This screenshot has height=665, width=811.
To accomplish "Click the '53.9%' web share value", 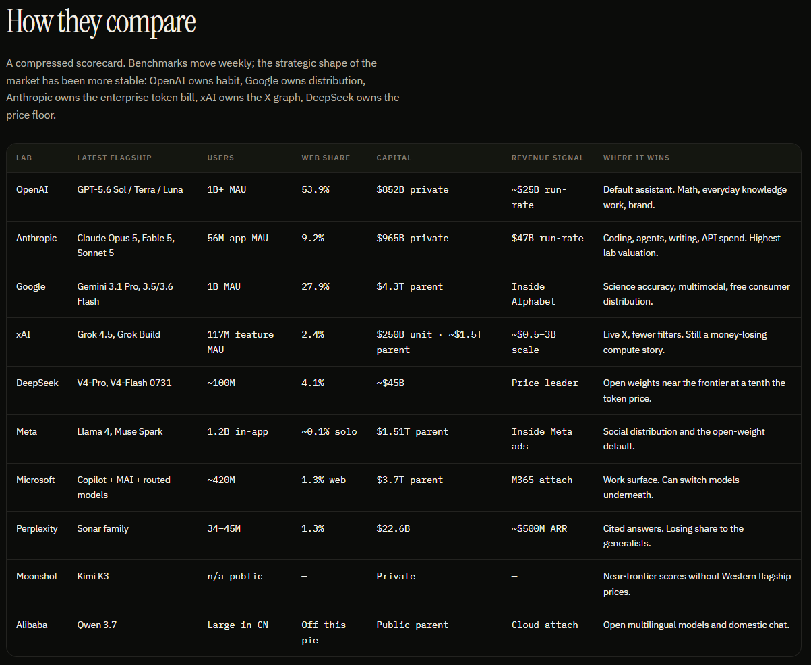I will pyautogui.click(x=316, y=189).
